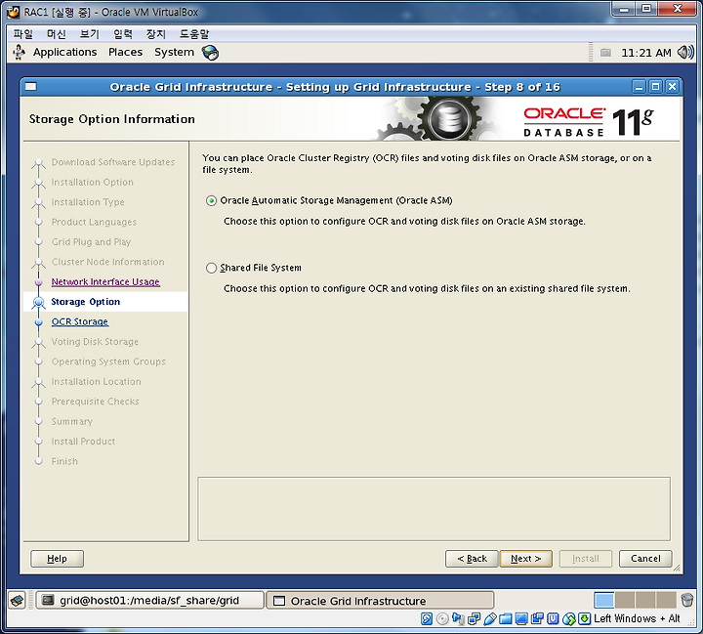Click the 'Product Languages' step text
The height and width of the screenshot is (634, 703).
(94, 222)
